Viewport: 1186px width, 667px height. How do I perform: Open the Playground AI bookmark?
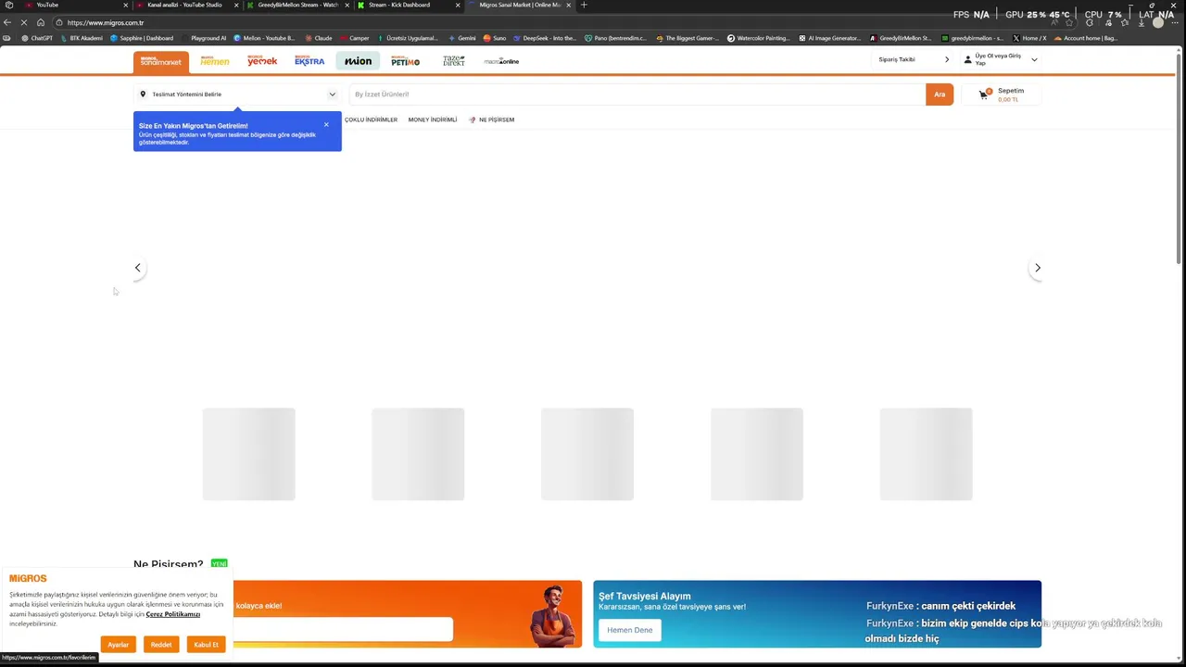[x=204, y=38]
